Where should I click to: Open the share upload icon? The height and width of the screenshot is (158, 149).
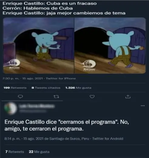tap(128, 97)
